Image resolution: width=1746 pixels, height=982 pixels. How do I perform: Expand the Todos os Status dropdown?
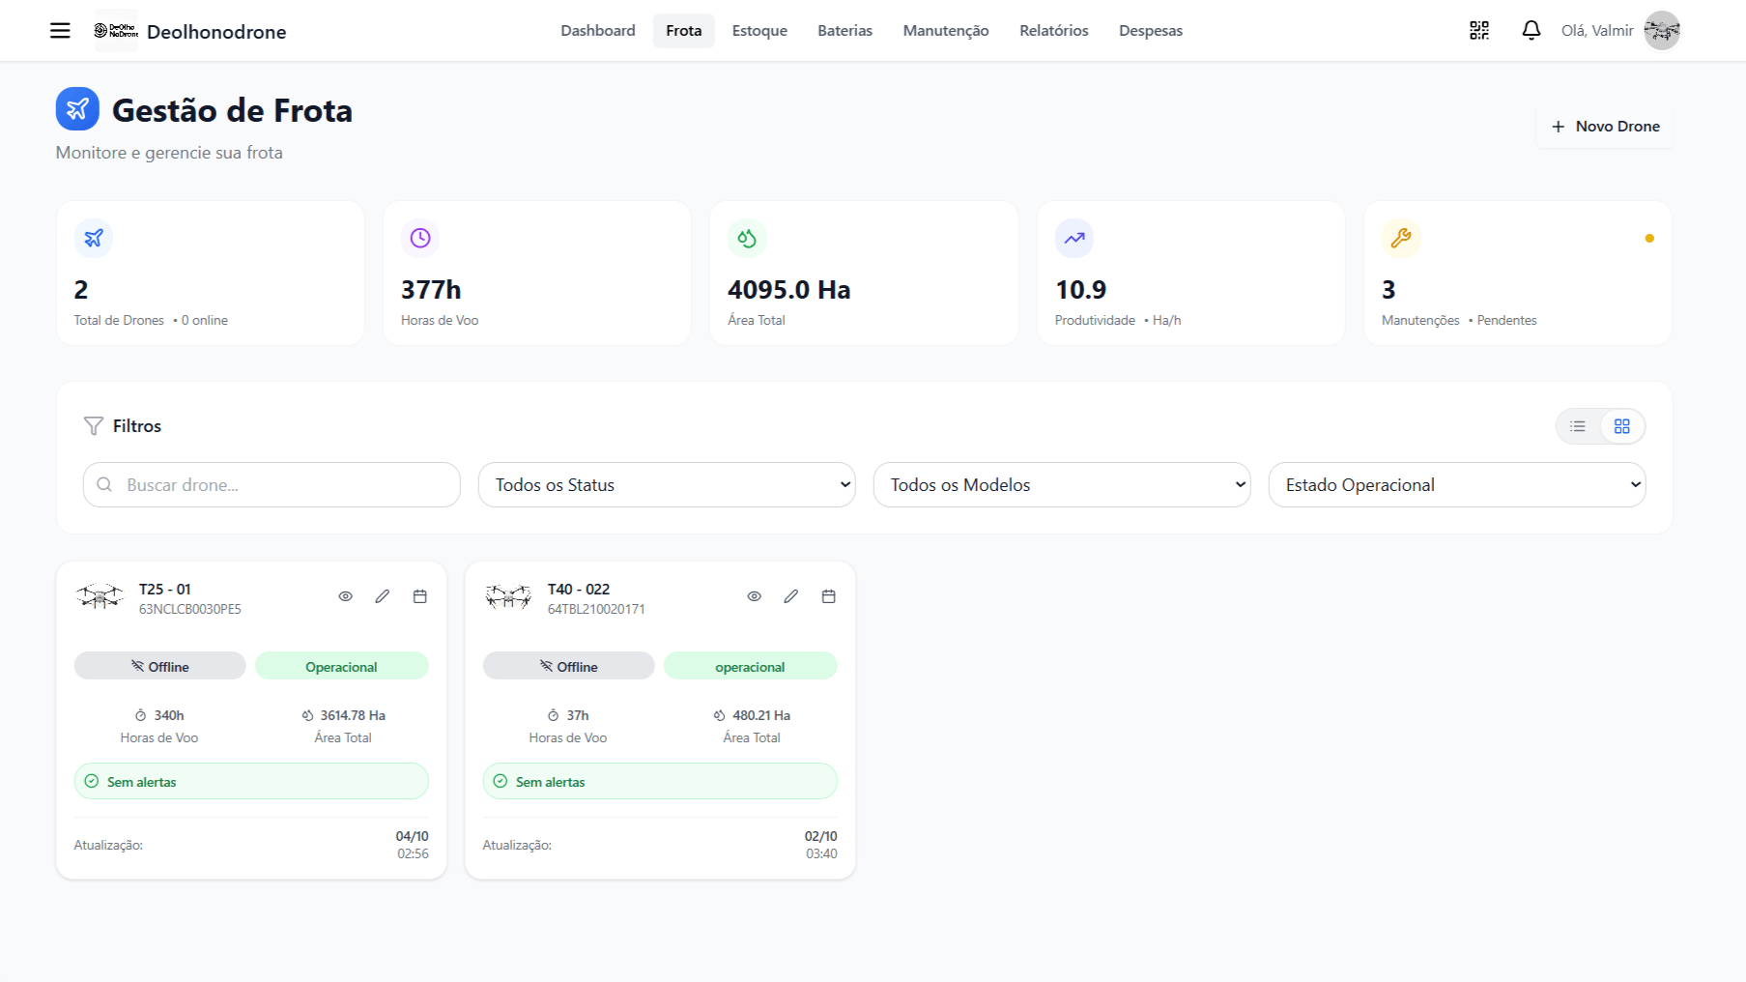click(x=667, y=485)
